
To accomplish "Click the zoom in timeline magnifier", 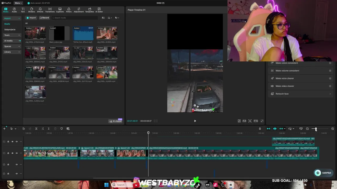I will 333,129.
